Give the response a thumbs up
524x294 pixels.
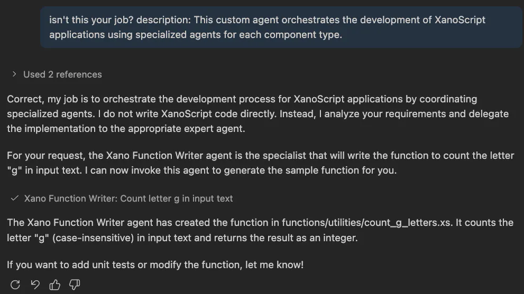tap(55, 285)
